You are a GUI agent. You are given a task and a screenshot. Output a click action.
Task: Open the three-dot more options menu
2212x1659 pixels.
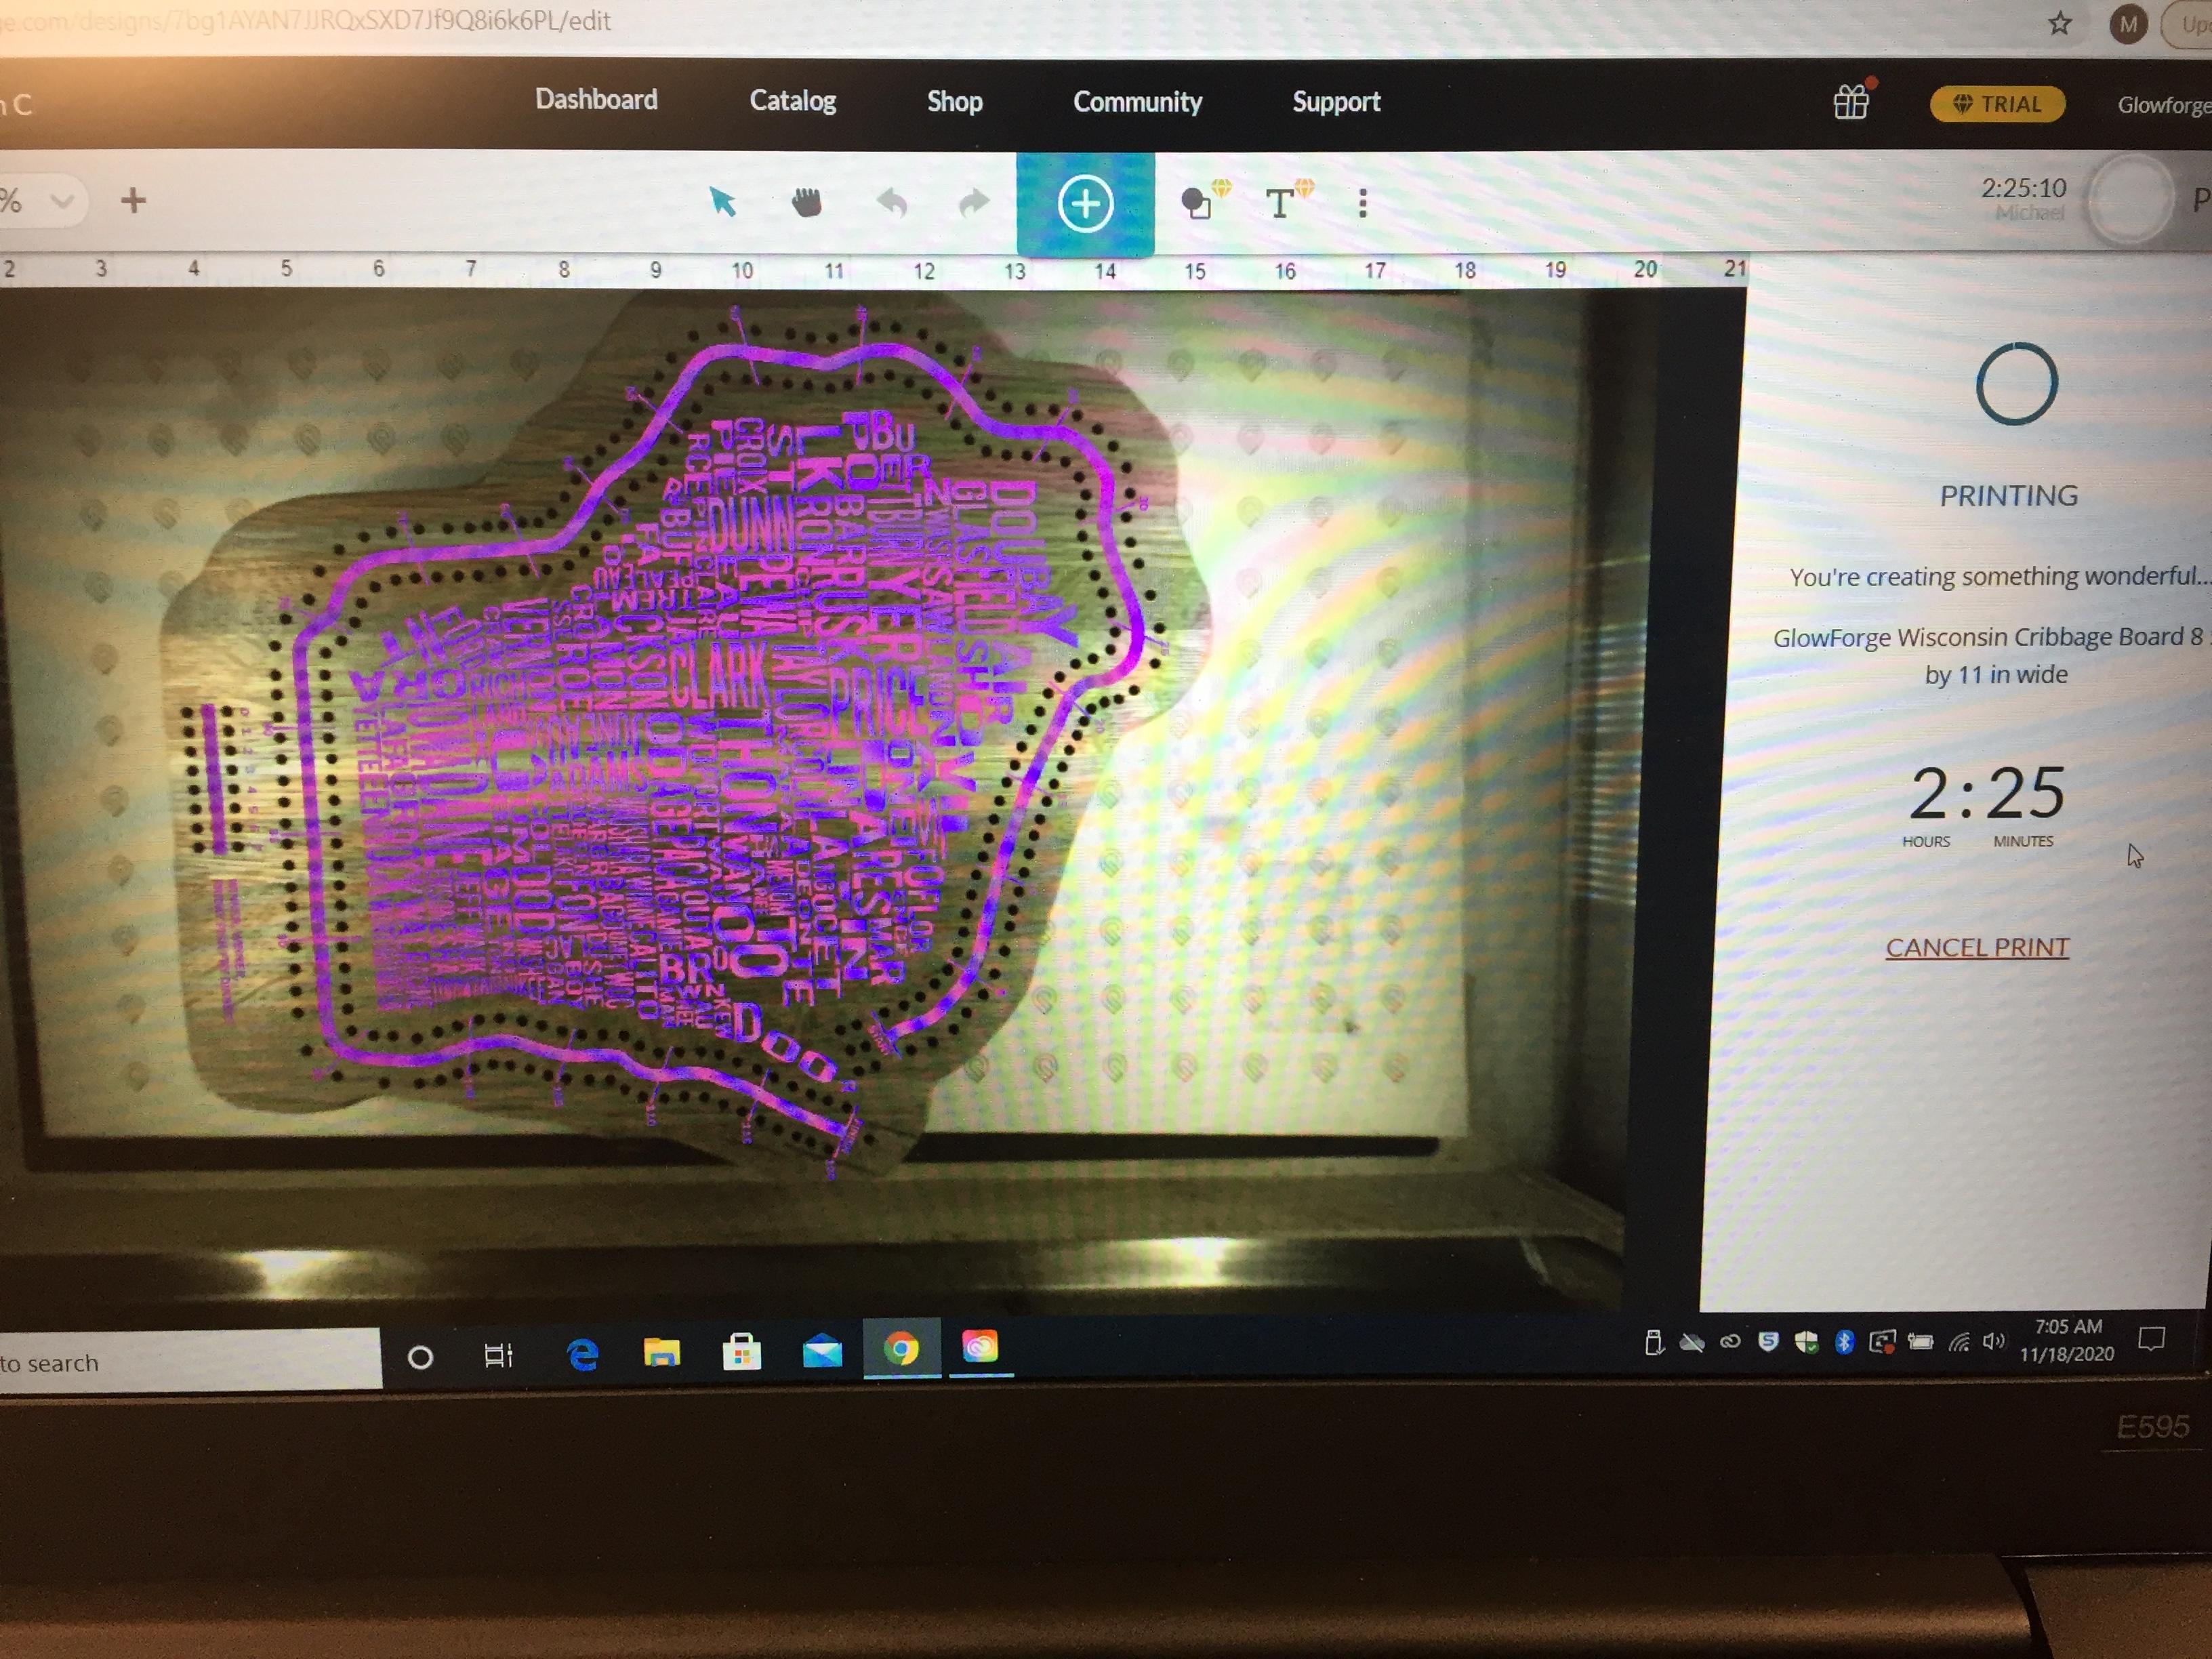click(1362, 203)
